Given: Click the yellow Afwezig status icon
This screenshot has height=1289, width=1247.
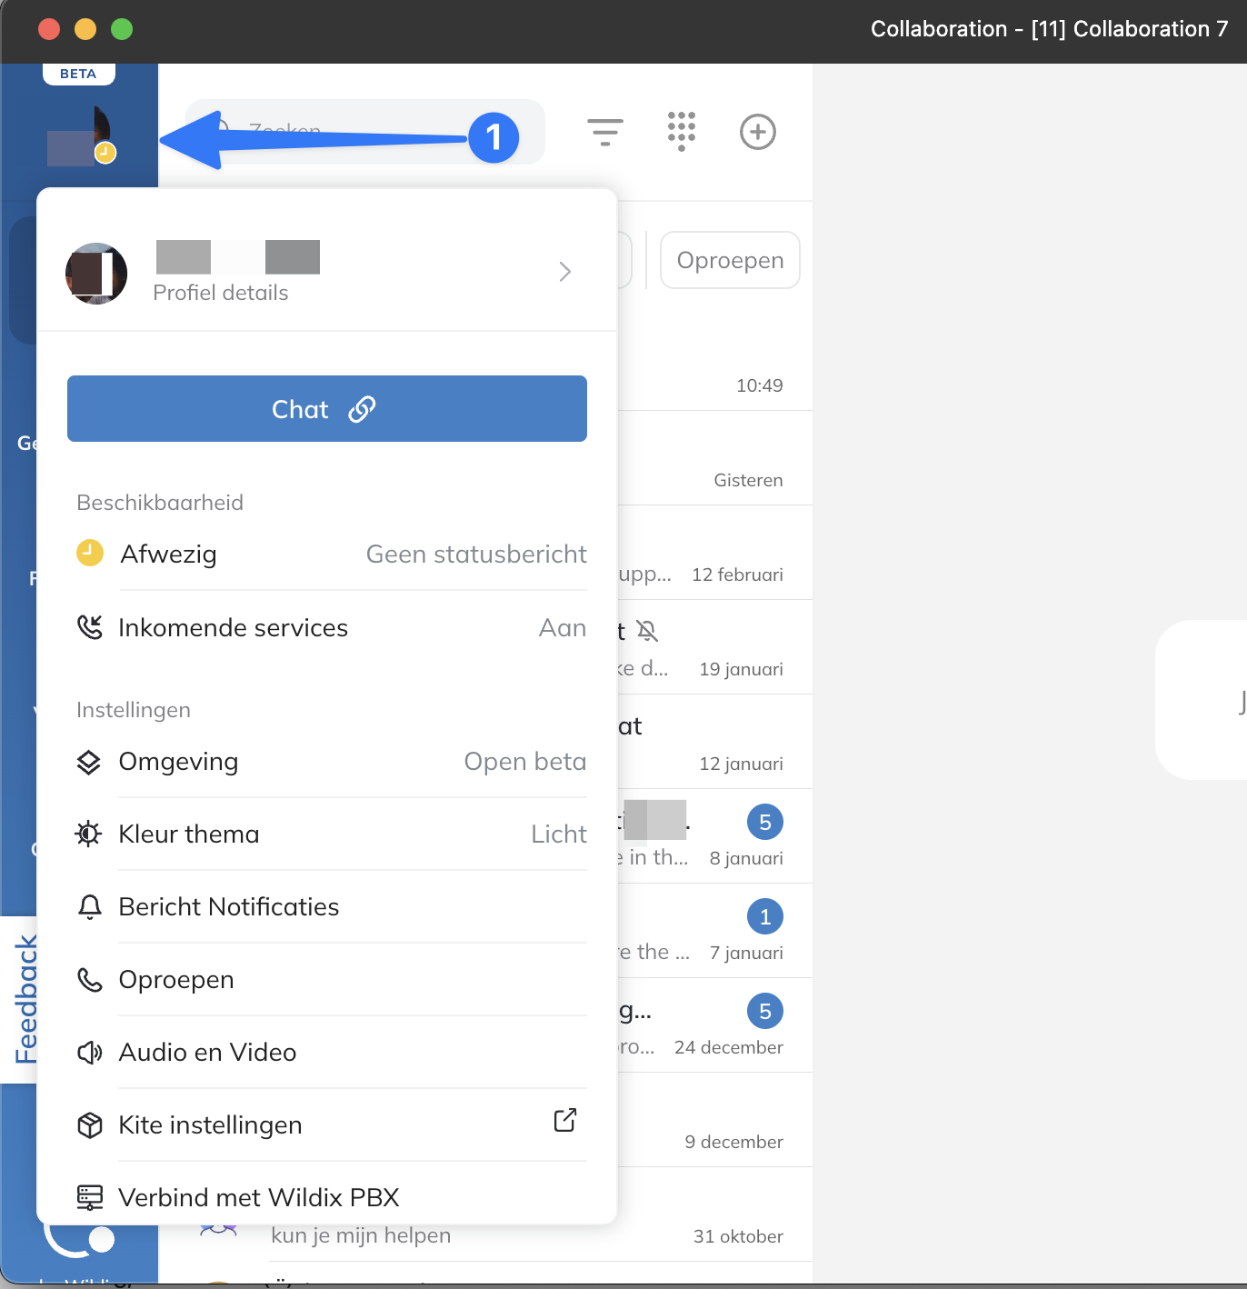Looking at the screenshot, I should (x=89, y=553).
